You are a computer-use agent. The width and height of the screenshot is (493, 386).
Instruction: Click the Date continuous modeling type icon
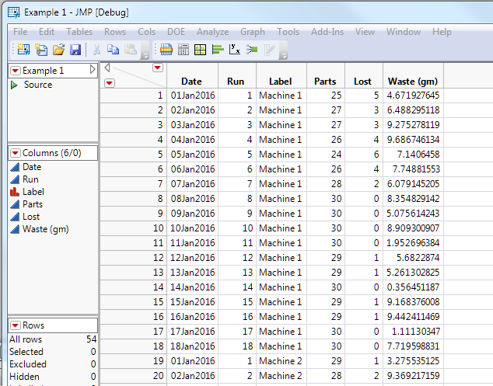tap(14, 167)
